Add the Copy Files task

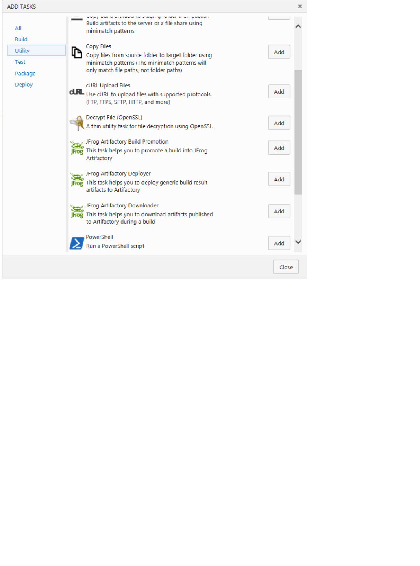tap(279, 52)
